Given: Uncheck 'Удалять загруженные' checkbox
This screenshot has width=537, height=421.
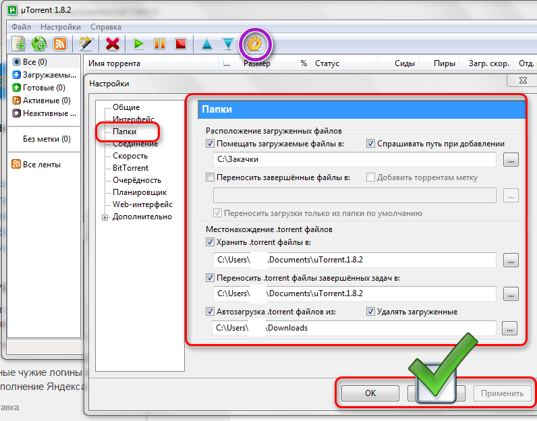Looking at the screenshot, I should [370, 312].
